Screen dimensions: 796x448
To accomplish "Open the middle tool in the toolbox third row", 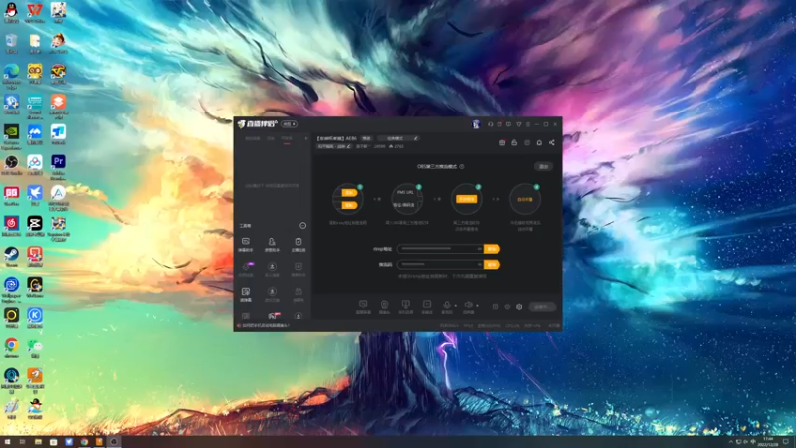I will [272, 294].
